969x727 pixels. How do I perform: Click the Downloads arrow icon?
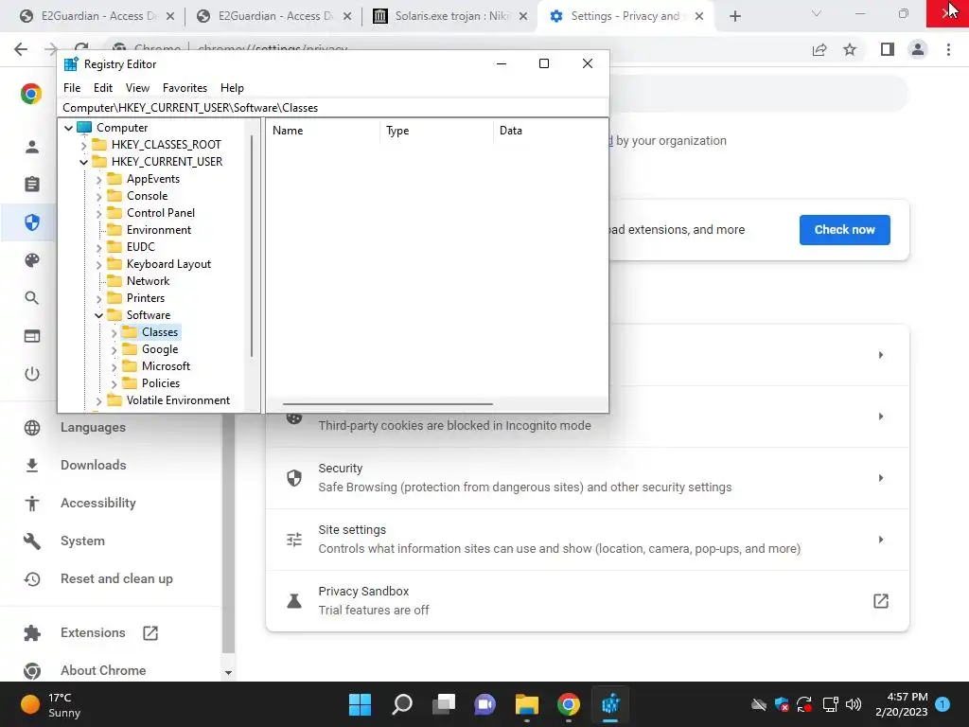coord(31,465)
